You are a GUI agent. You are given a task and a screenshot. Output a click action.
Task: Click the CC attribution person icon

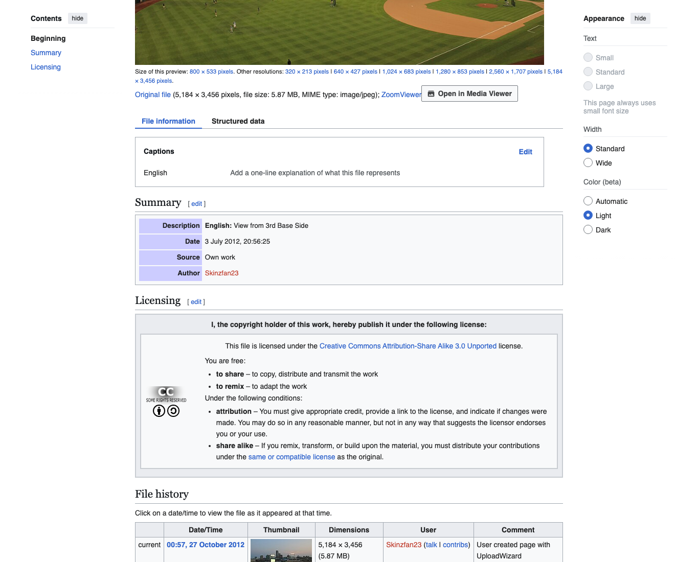(x=159, y=411)
